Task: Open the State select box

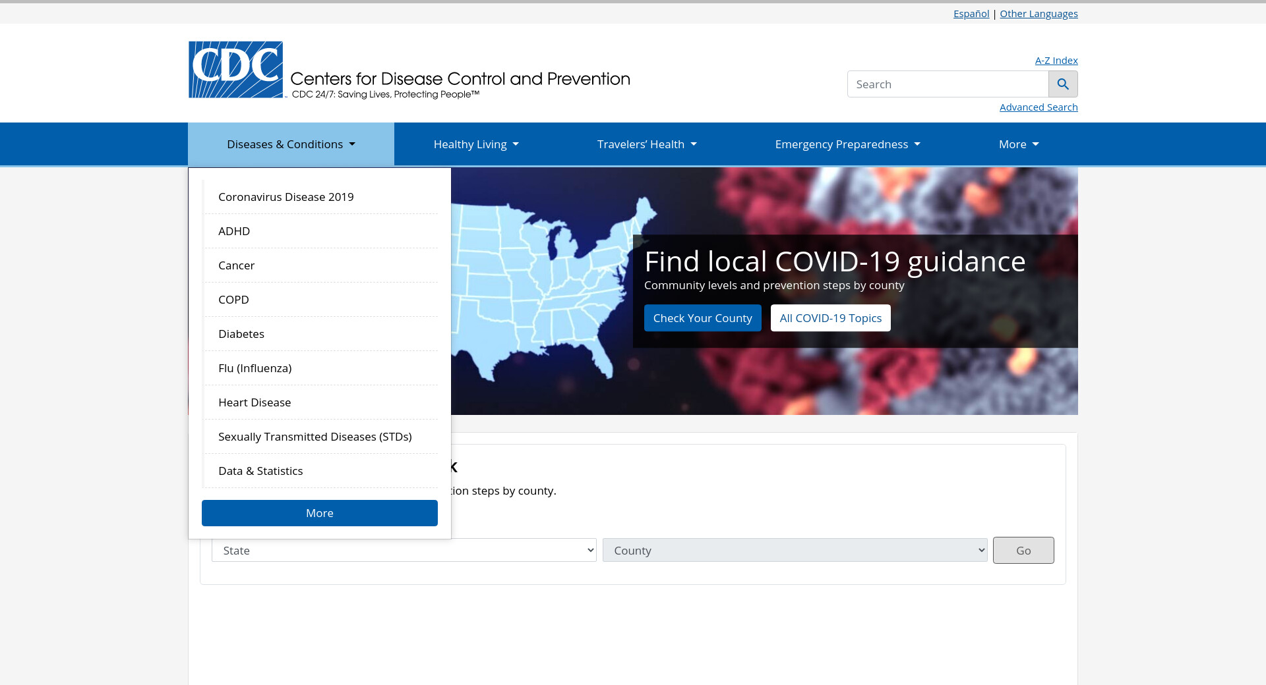Action: pyautogui.click(x=404, y=551)
